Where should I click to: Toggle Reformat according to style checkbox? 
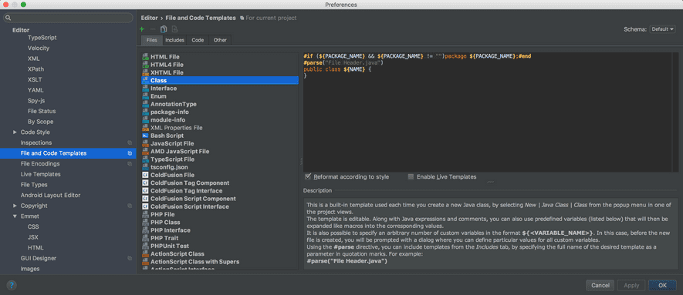(308, 177)
